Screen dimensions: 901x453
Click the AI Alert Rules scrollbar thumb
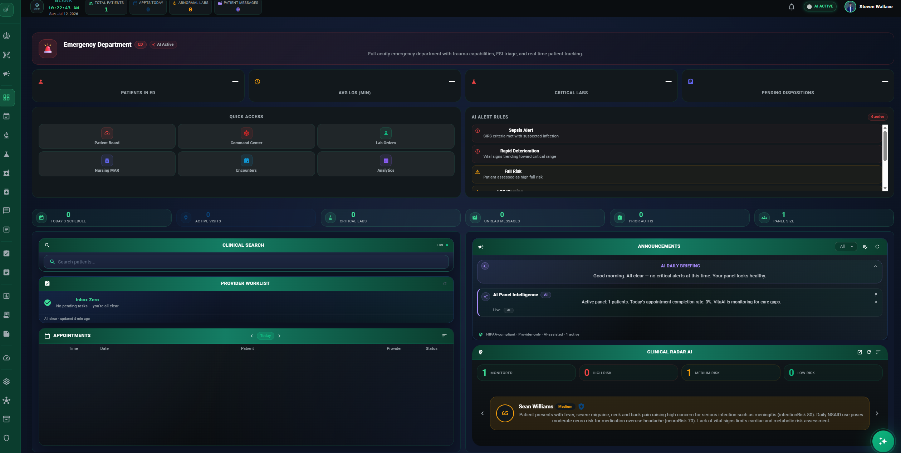coord(885,146)
